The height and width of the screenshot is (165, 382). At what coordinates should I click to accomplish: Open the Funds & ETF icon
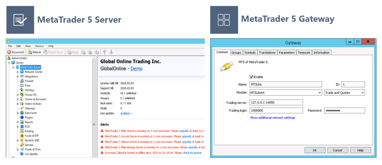tap(22, 136)
